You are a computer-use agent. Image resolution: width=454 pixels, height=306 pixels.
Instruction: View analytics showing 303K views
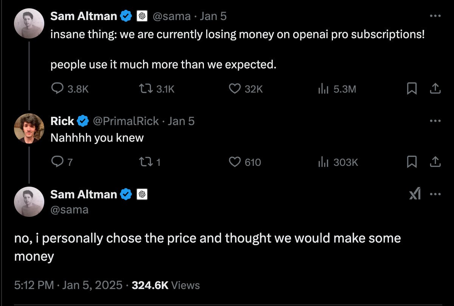click(338, 162)
